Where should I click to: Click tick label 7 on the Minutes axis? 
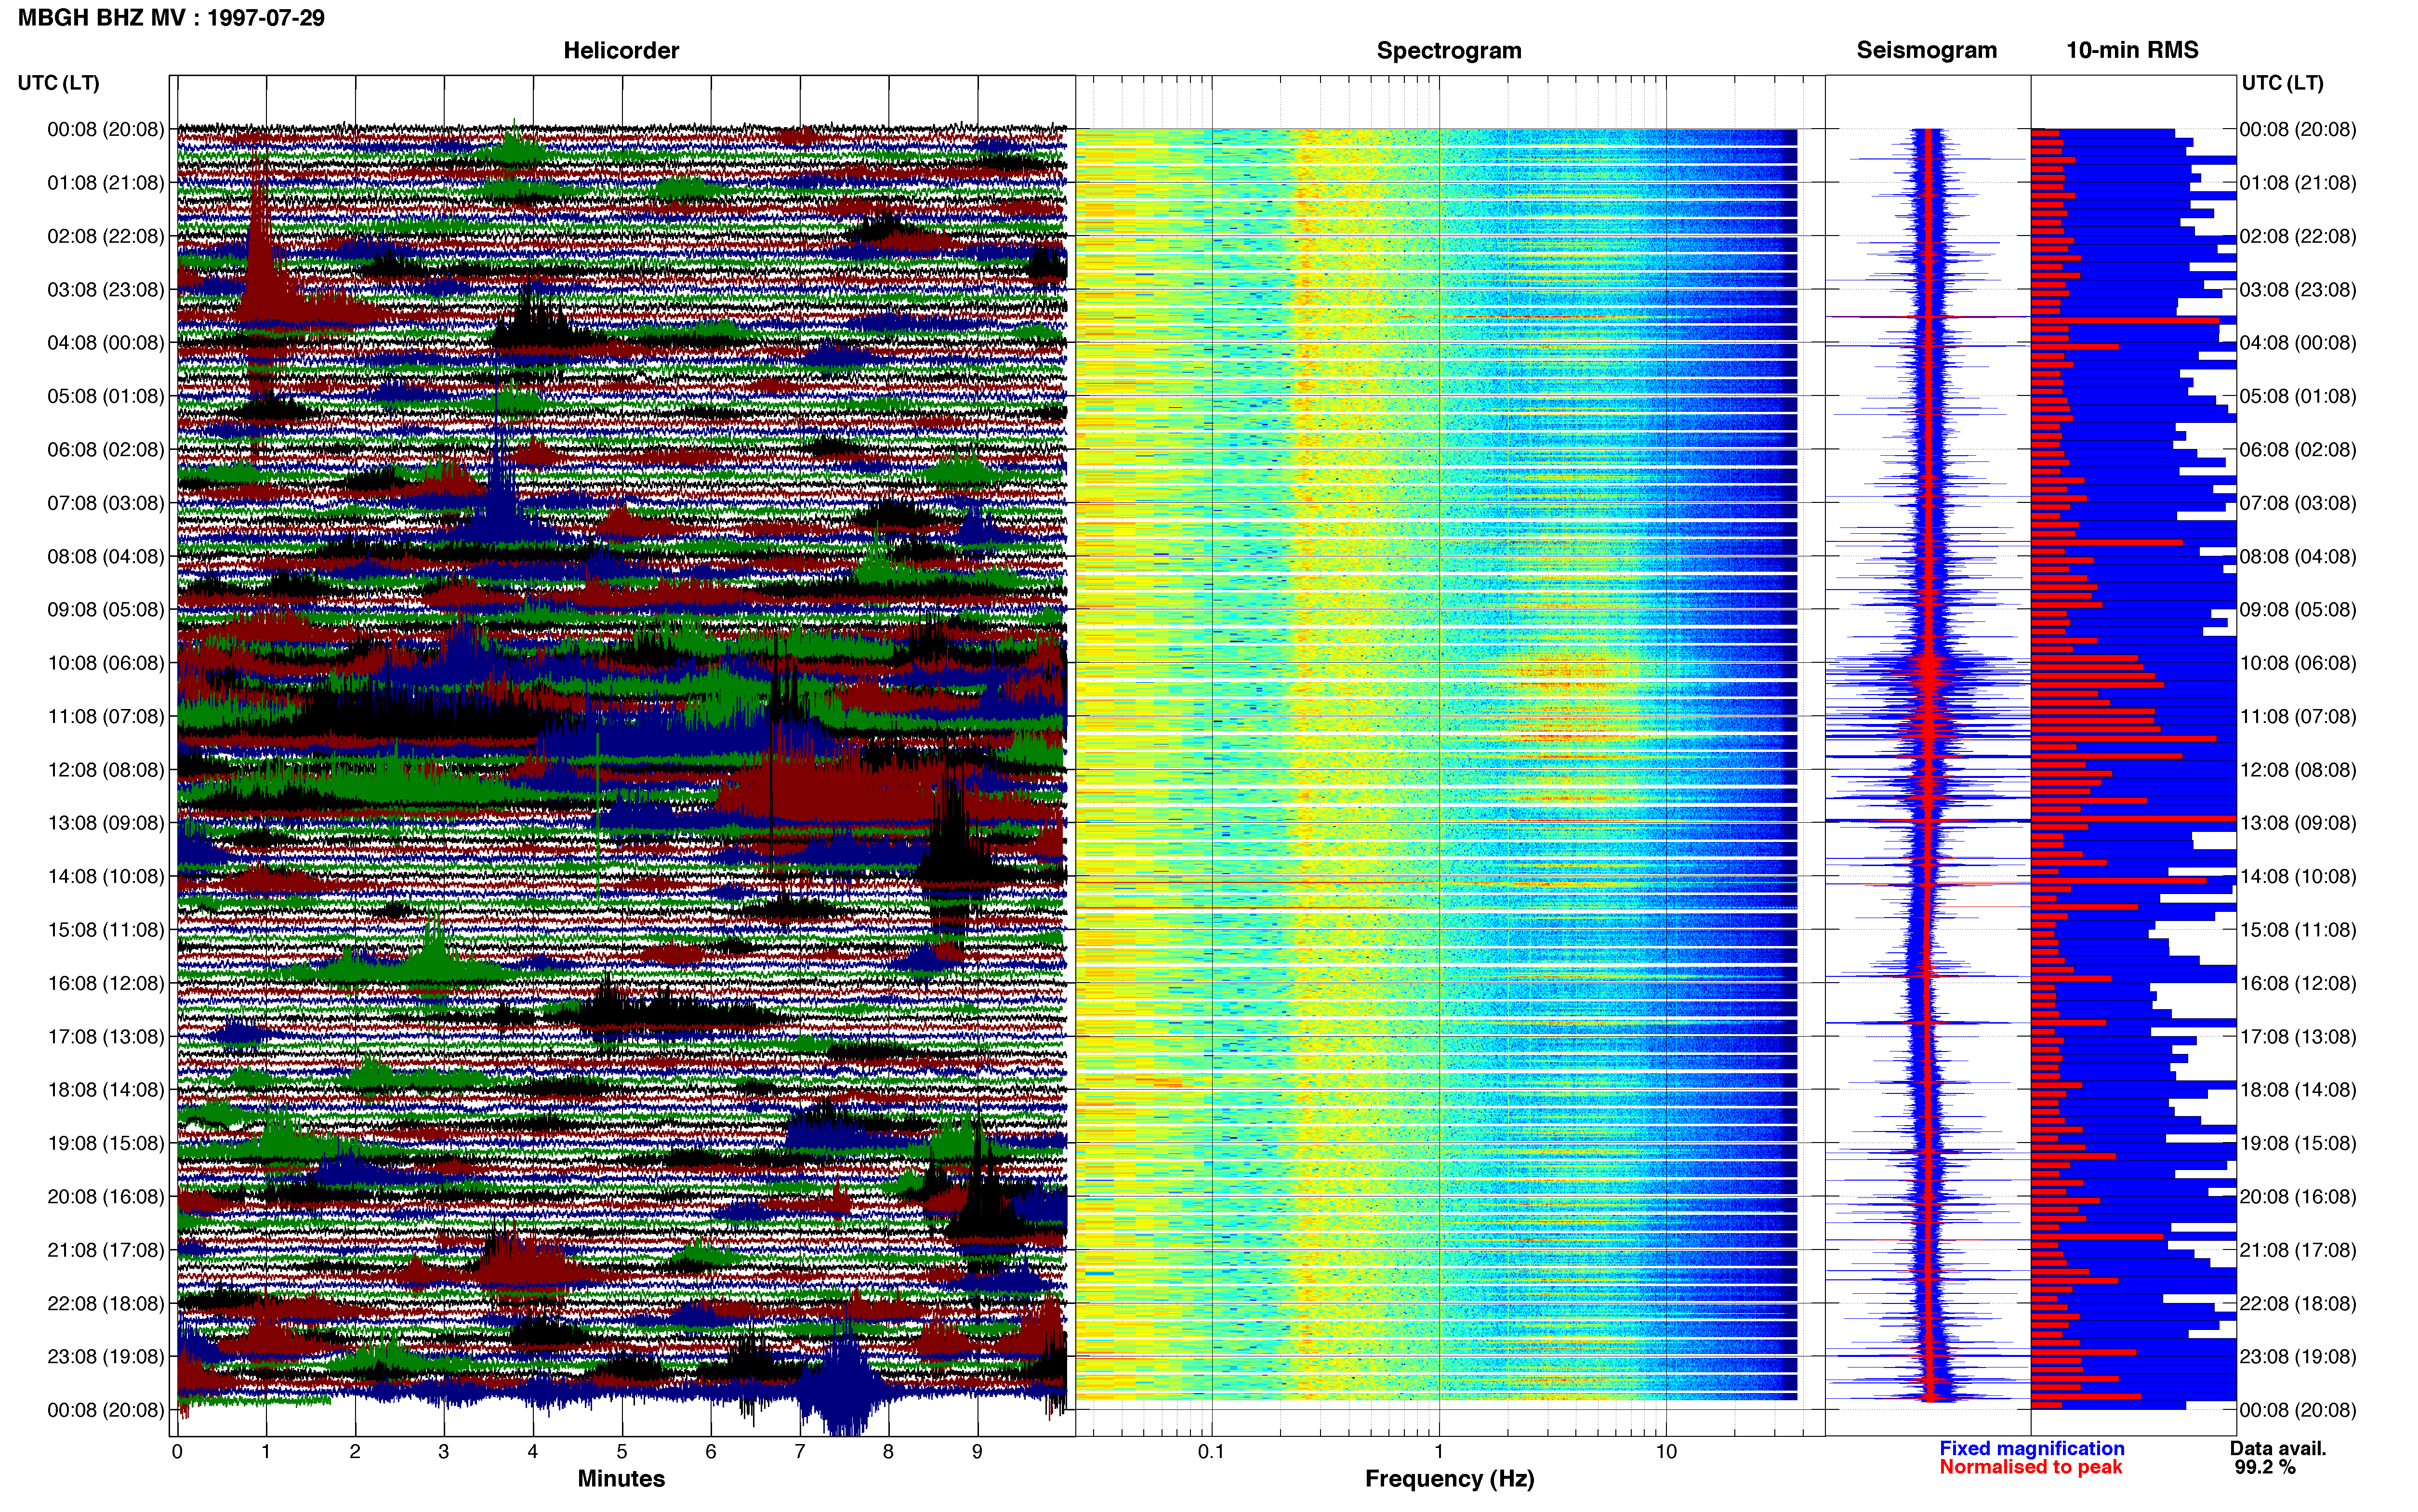click(x=800, y=1452)
